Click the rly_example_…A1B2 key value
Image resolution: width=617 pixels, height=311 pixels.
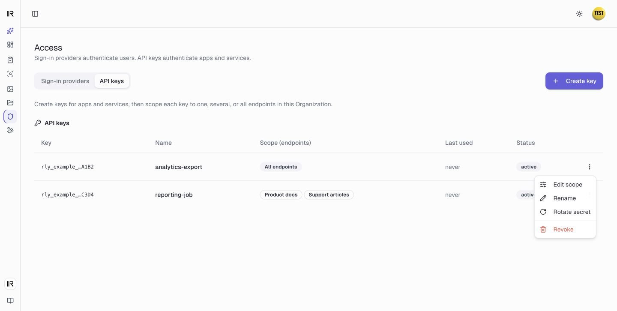67,167
